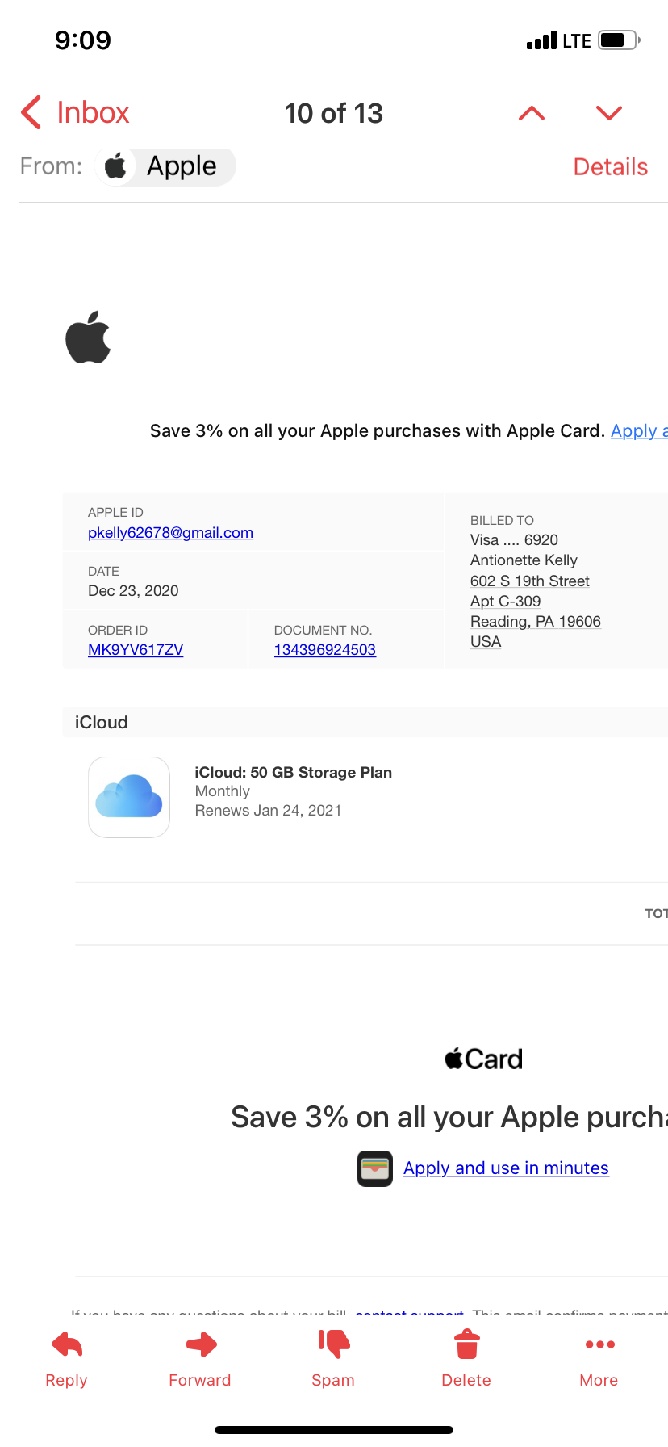This screenshot has width=668, height=1447.
Task: Tap the Wallet icon beside the apply link
Action: coord(375,1168)
